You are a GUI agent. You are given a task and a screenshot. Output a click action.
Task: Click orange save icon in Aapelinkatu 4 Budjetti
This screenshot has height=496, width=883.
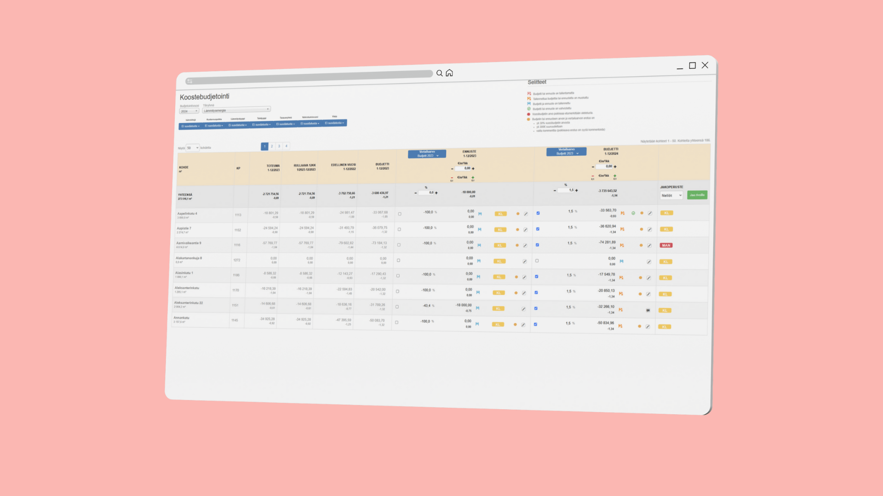pyautogui.click(x=622, y=213)
